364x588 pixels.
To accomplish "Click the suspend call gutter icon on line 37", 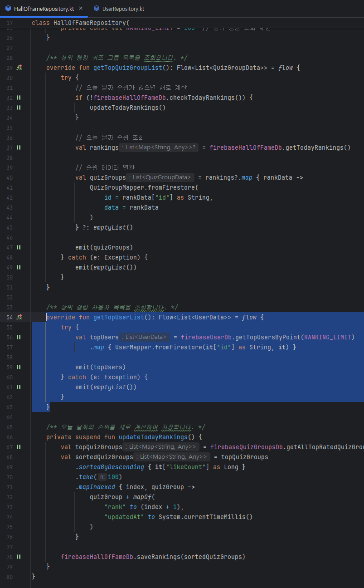I will [x=19, y=147].
